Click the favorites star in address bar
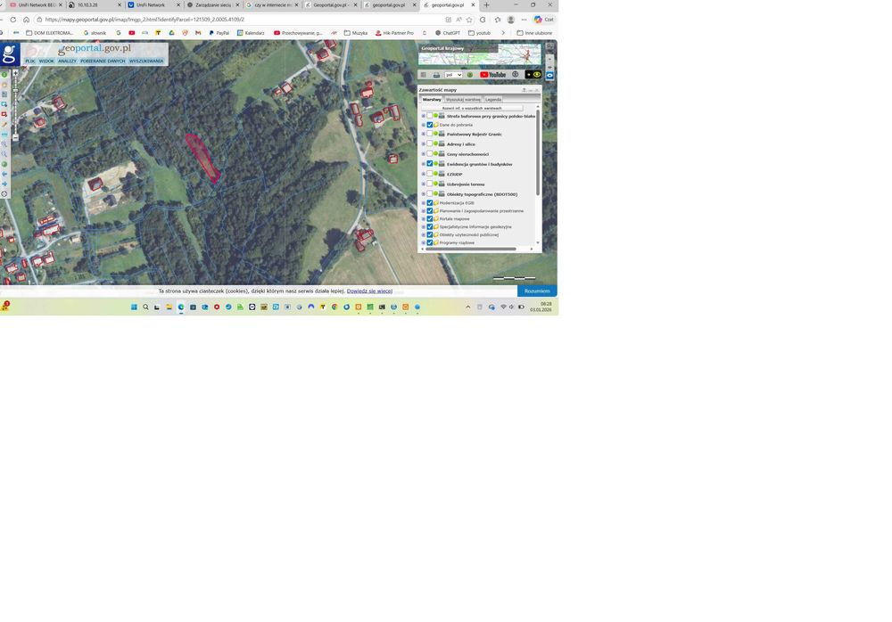This screenshot has width=892, height=622. [x=469, y=20]
